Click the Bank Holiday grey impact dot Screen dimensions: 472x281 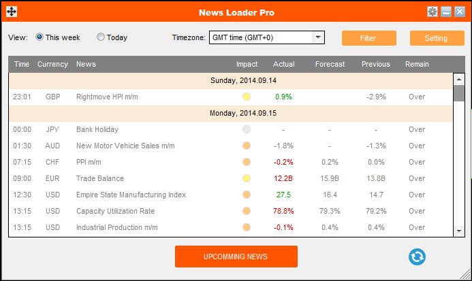click(x=247, y=129)
